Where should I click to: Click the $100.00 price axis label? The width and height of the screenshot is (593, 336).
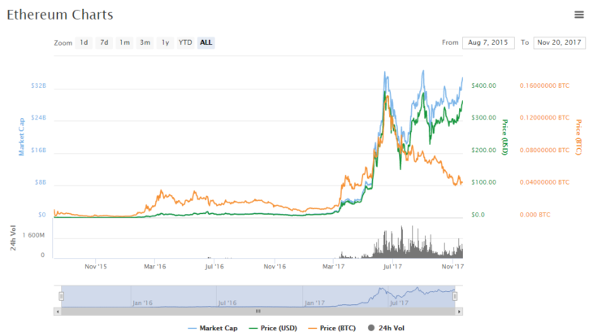(x=483, y=182)
